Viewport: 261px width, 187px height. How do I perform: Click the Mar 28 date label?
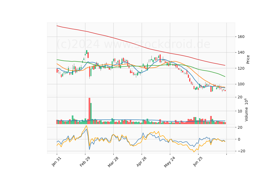[x=113, y=162]
